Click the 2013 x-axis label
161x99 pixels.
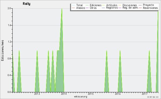point(37,94)
